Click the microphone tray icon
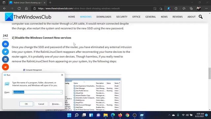211x119 pixels. click(x=178, y=115)
